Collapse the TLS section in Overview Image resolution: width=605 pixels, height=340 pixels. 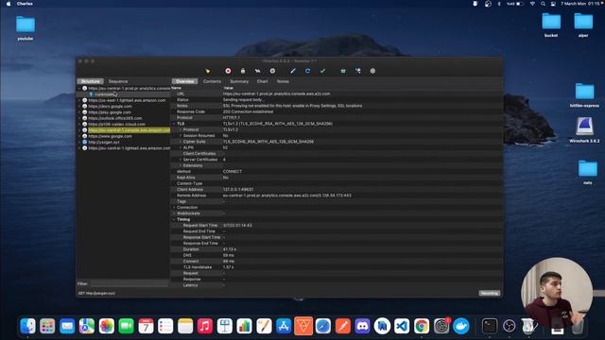[174, 124]
